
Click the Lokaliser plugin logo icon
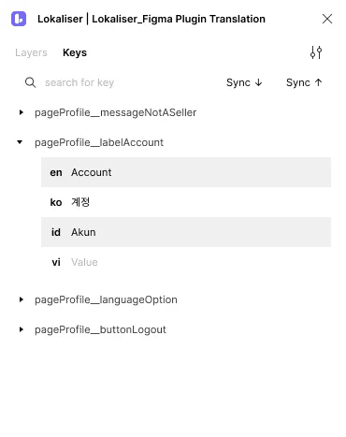tap(19, 19)
